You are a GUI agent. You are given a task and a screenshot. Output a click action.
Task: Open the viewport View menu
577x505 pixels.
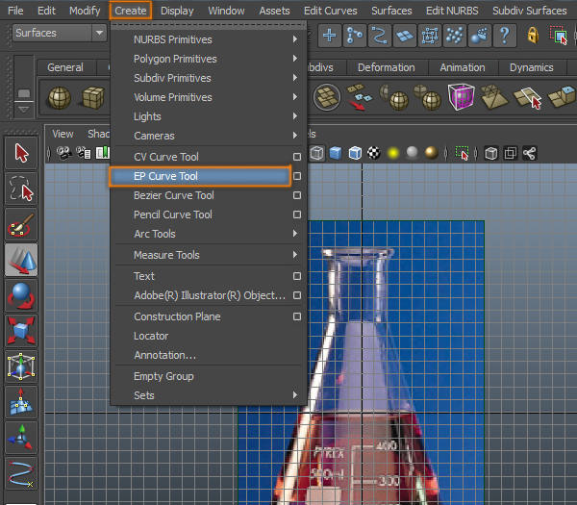click(63, 135)
